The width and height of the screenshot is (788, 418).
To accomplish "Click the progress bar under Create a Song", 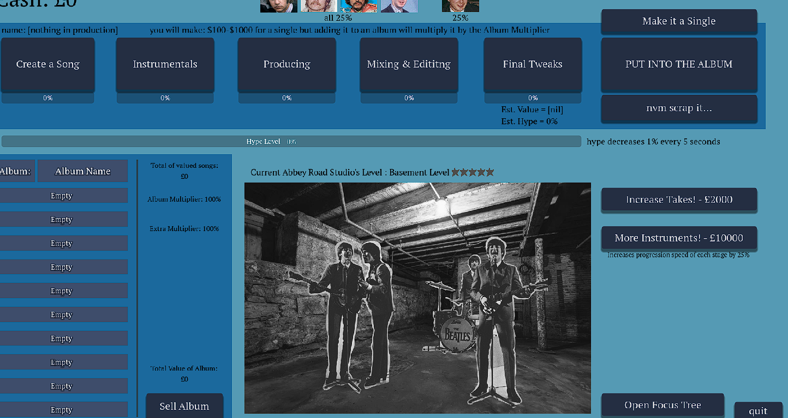I will [47, 98].
